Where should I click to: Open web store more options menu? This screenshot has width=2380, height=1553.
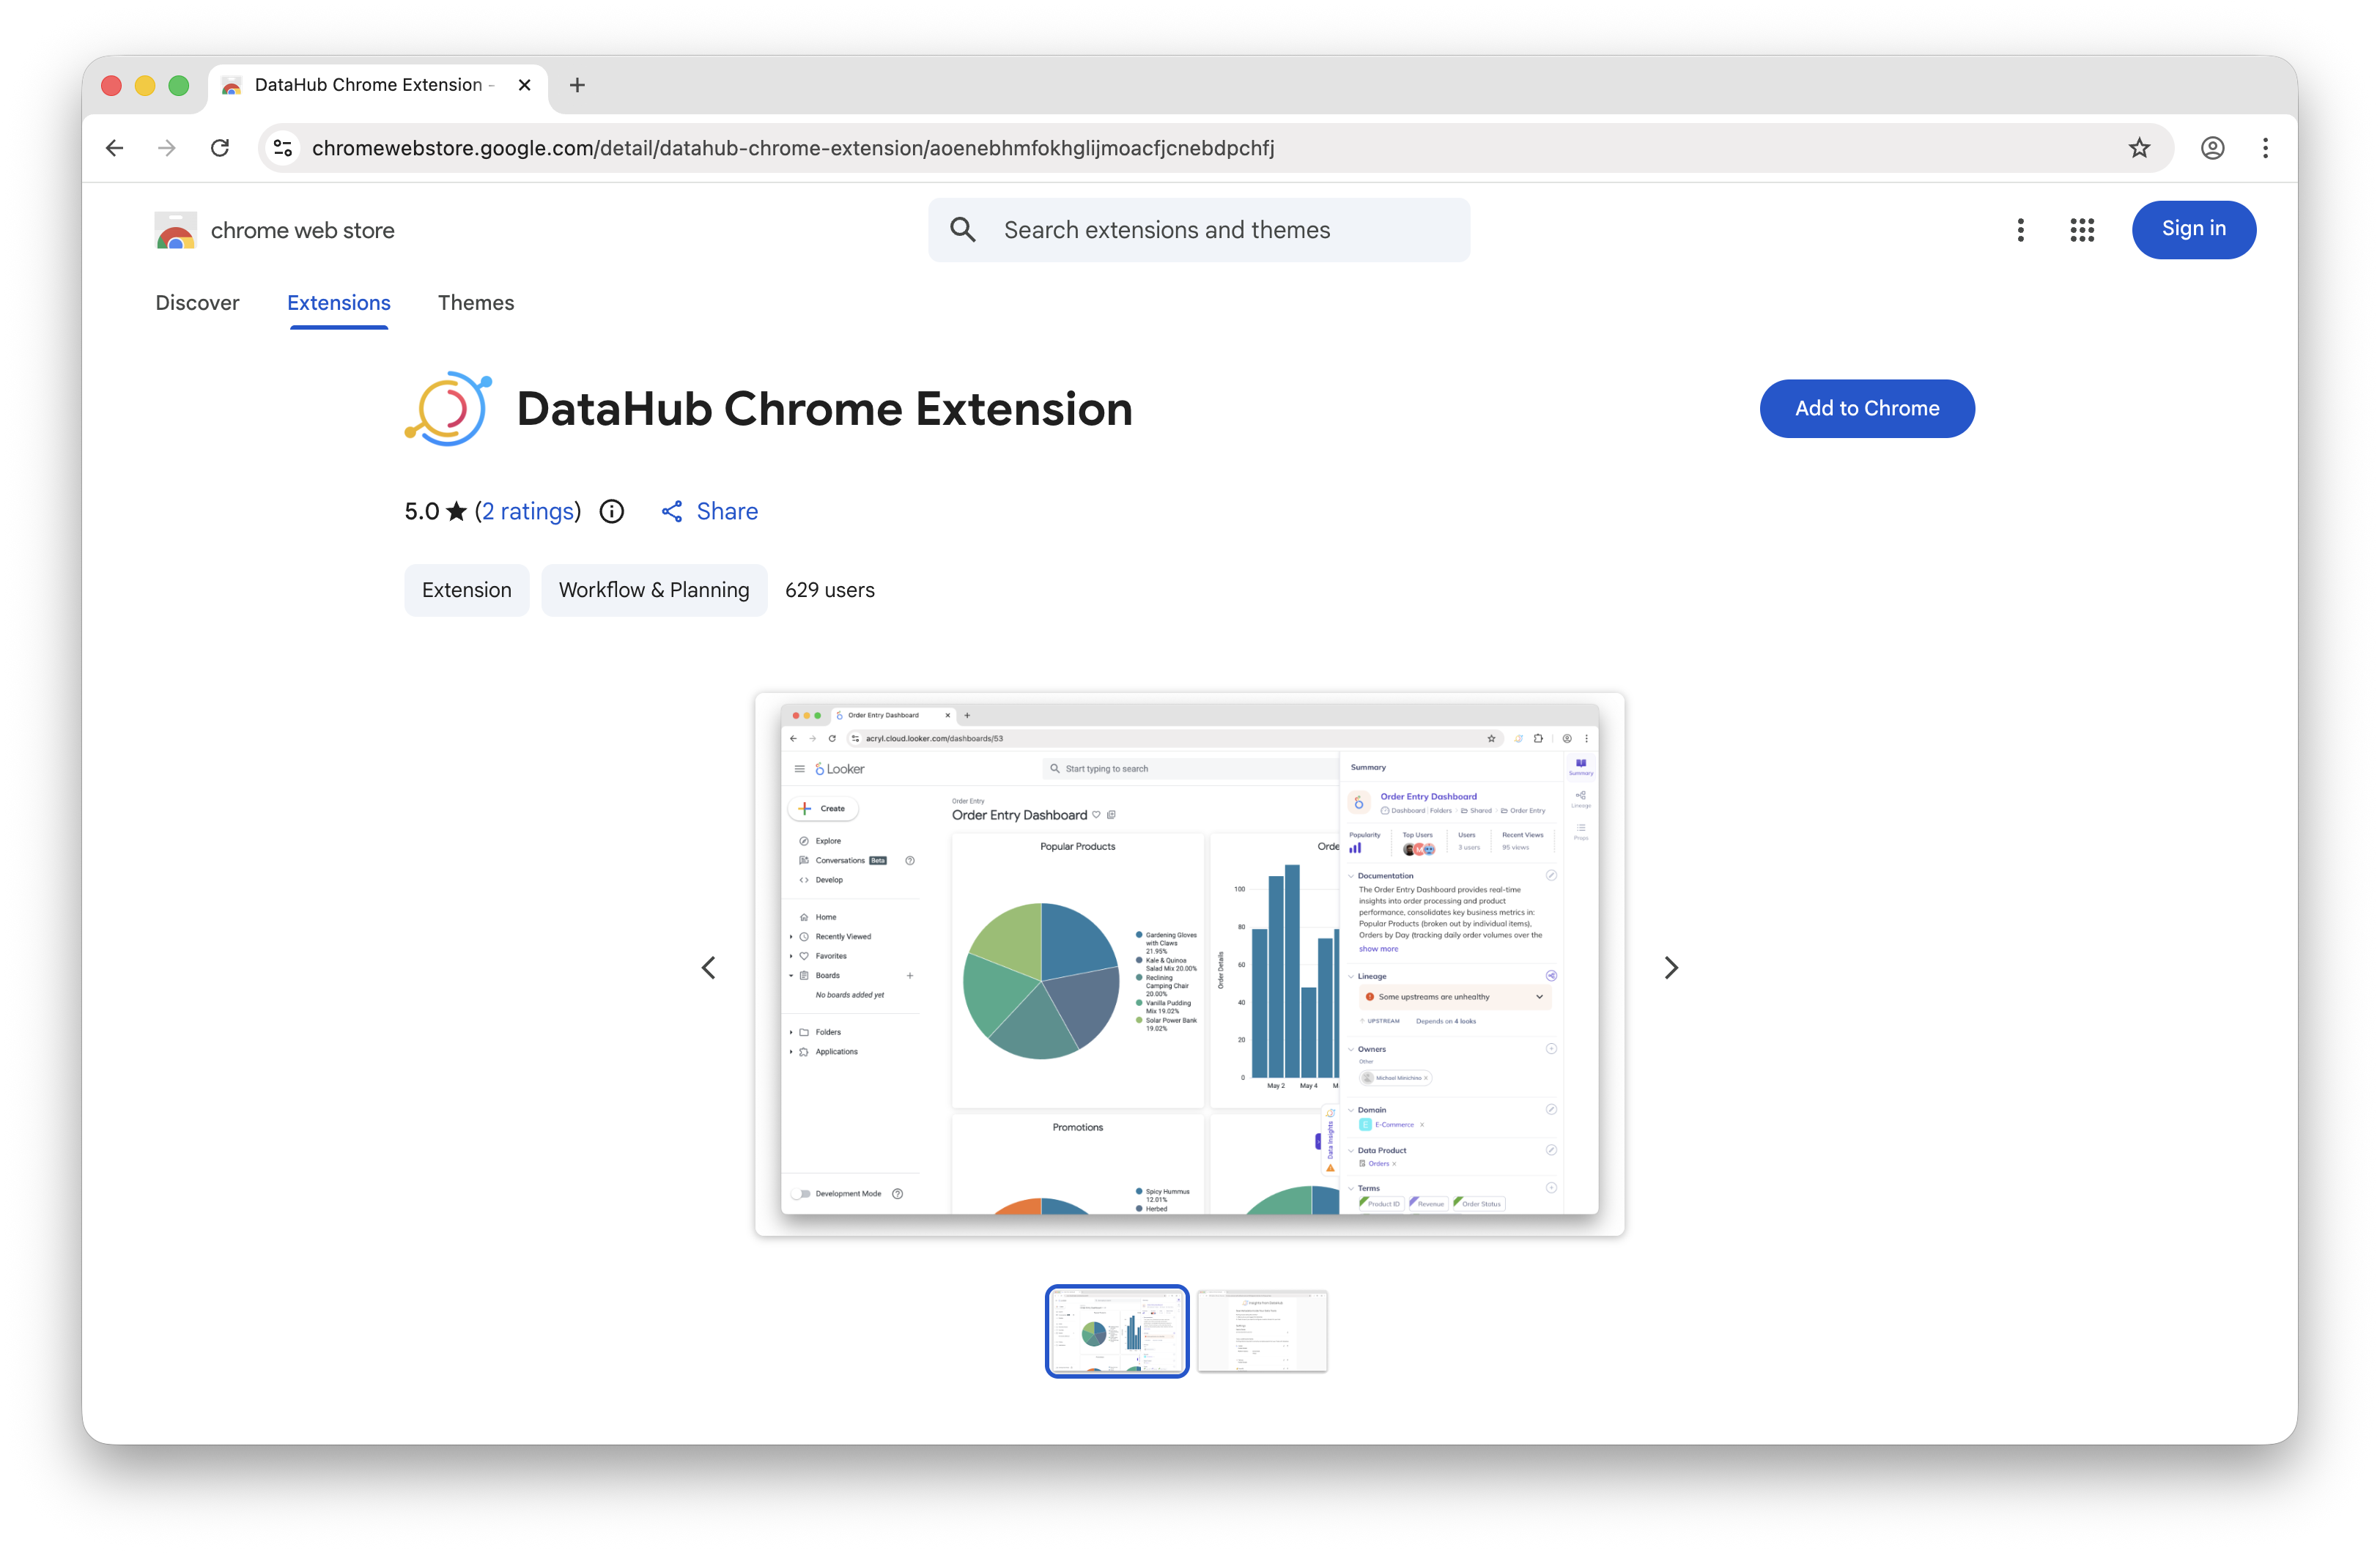point(2020,230)
